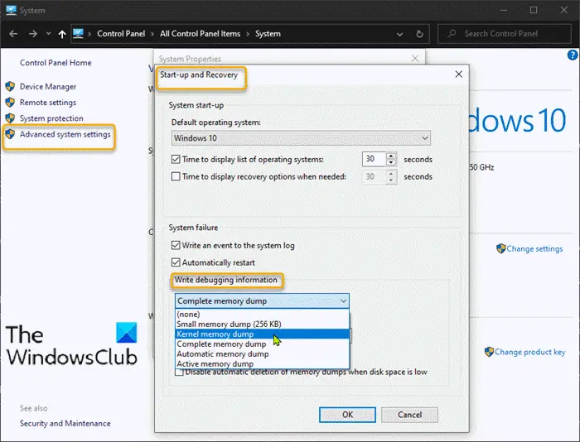
Task: Click Change settings link
Action: (x=534, y=249)
